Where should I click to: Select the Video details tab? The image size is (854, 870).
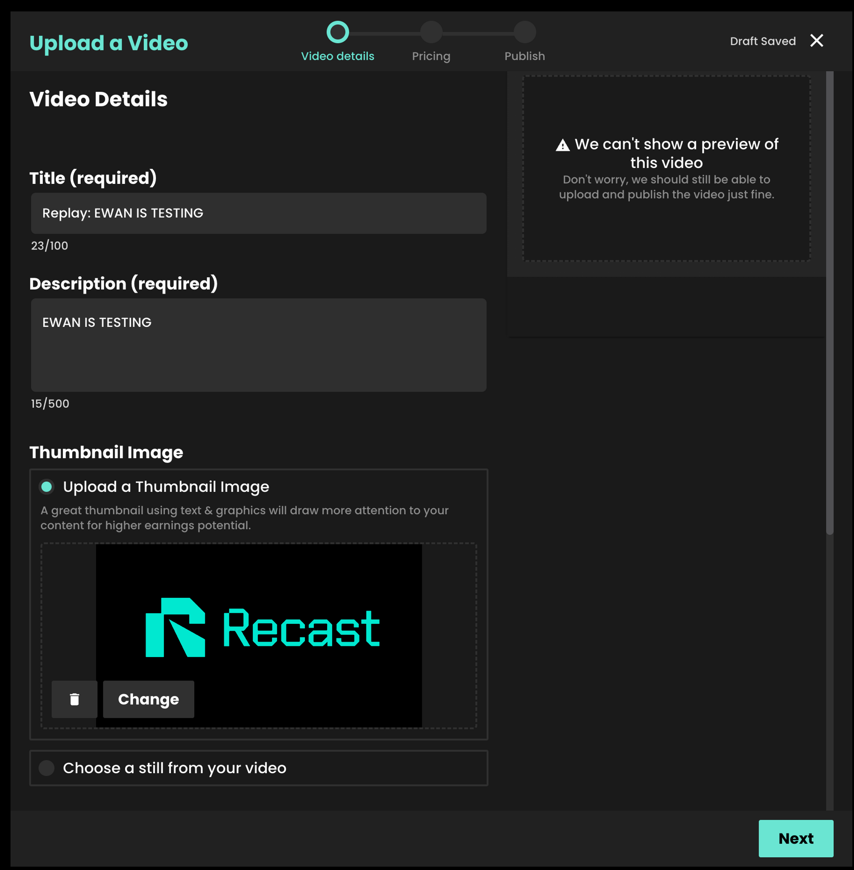(338, 40)
